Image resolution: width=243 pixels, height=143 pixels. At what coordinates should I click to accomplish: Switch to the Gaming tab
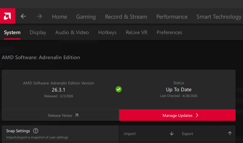pyautogui.click(x=86, y=17)
